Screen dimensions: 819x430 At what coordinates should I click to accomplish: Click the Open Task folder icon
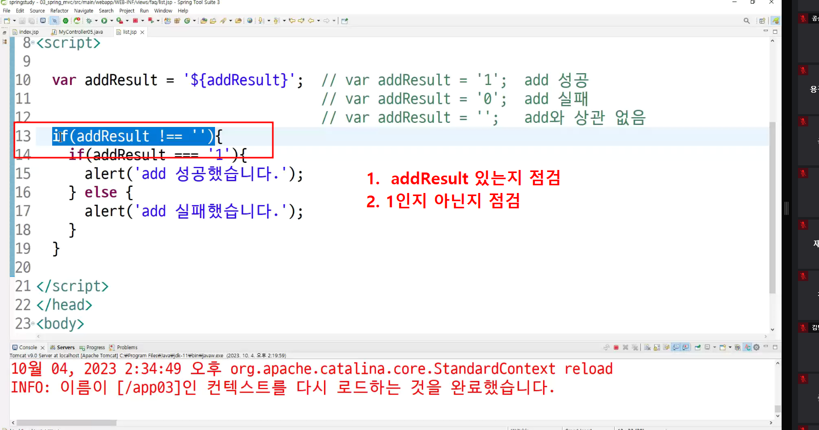click(x=213, y=21)
